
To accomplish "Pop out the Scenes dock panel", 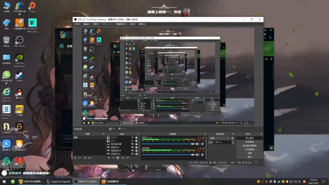I will coord(104,134).
